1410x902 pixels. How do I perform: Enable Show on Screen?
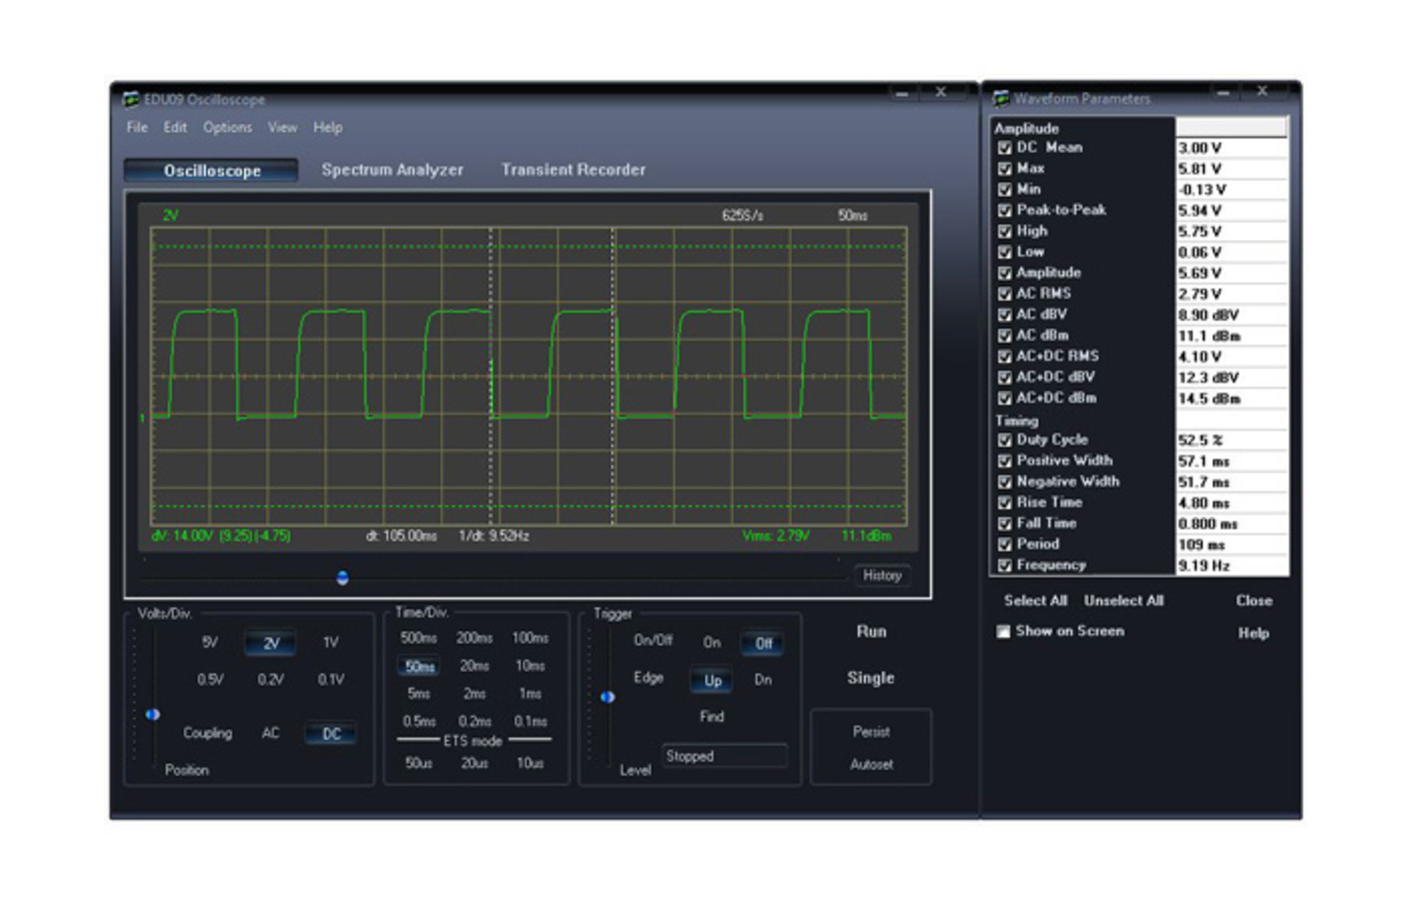(x=1003, y=631)
